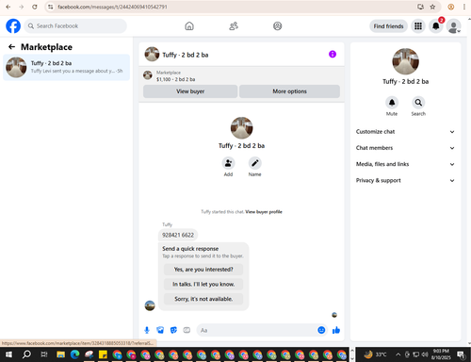
Task: Mute the conversation with bell icon
Action: coord(392,103)
